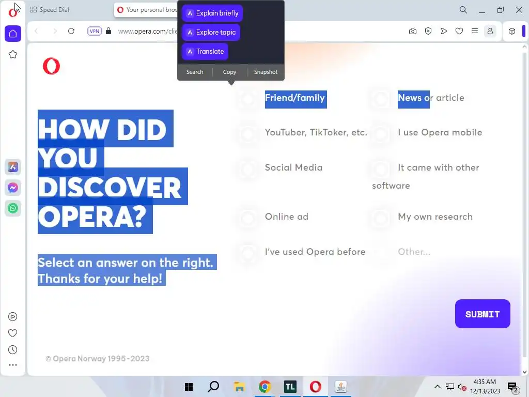The height and width of the screenshot is (397, 529).
Task: Choose Translate in Aria popup
Action: [x=205, y=51]
